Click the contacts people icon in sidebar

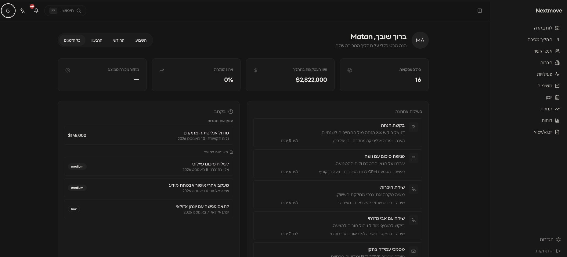click(557, 51)
